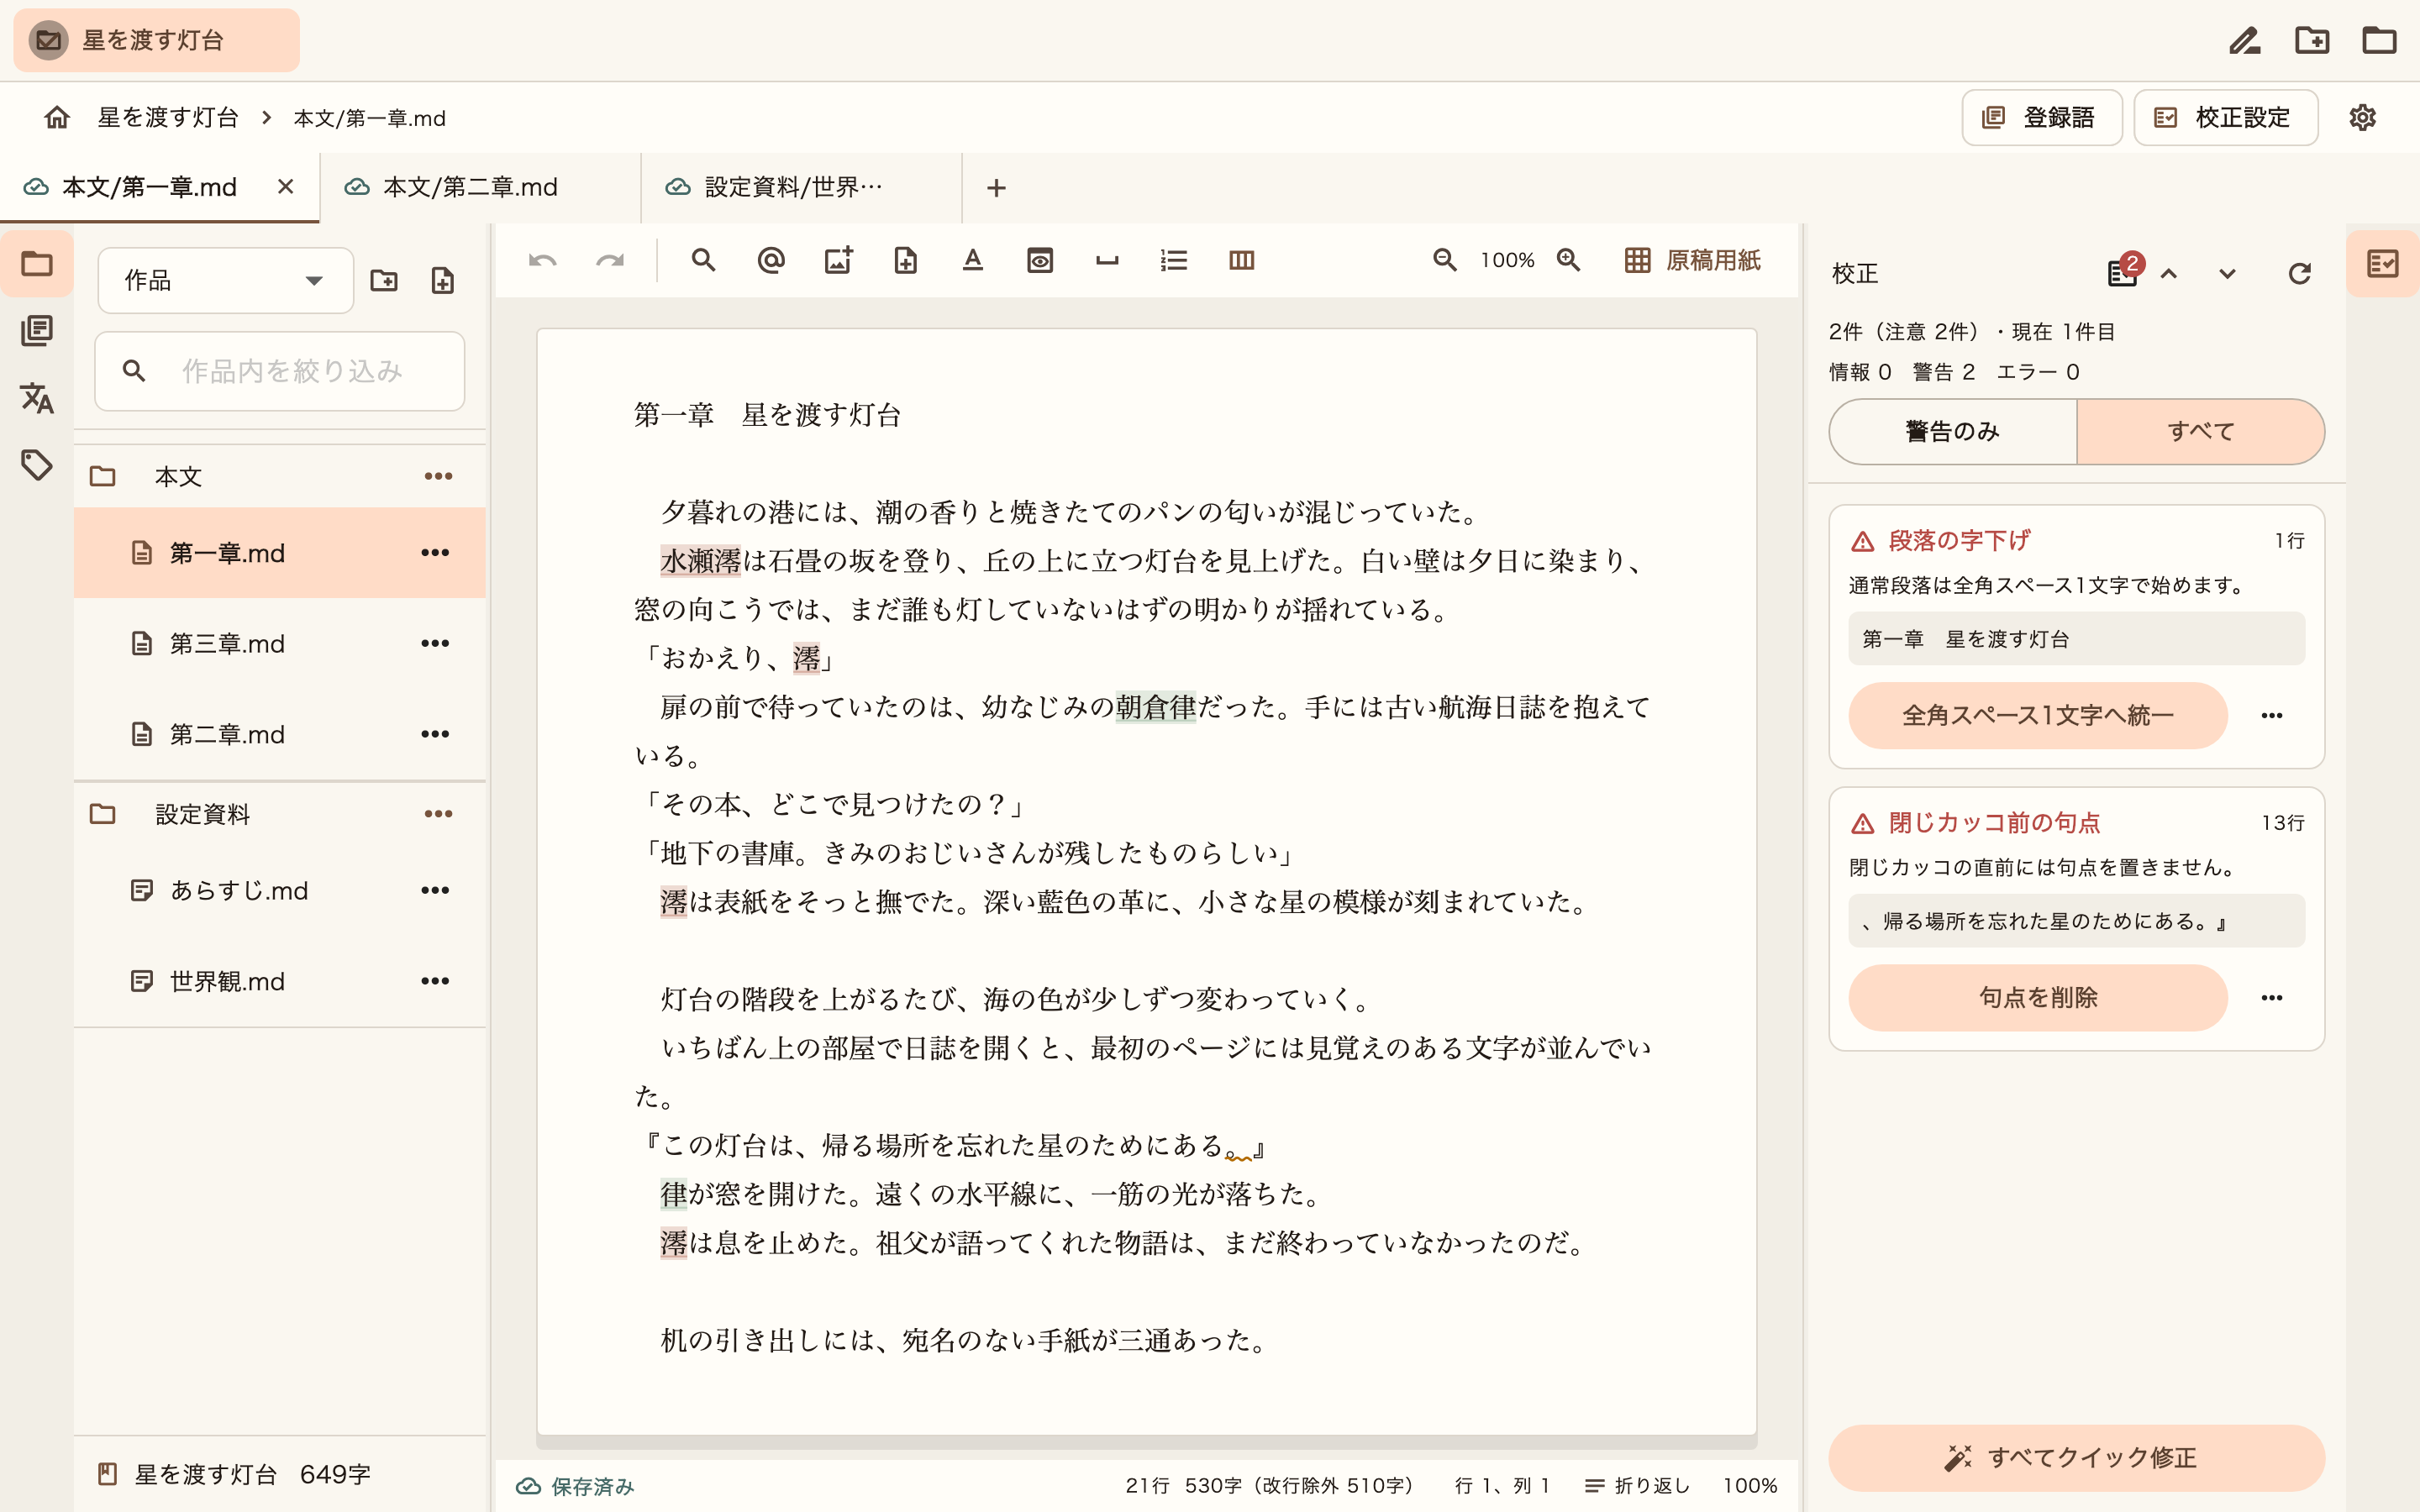This screenshot has width=2420, height=1512.
Task: Zoom out with the minus magnifier
Action: click(x=1444, y=261)
